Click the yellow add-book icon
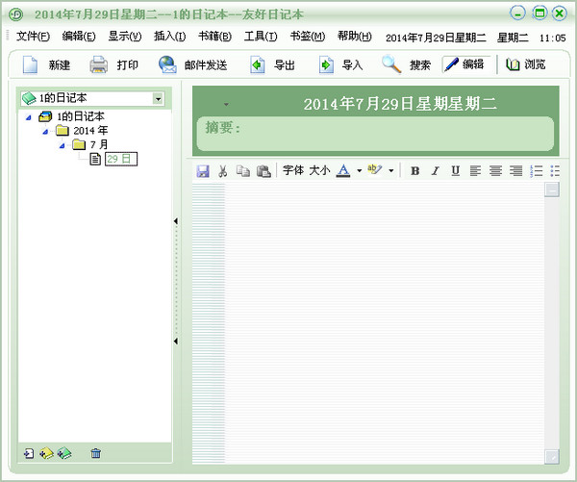 [x=46, y=453]
